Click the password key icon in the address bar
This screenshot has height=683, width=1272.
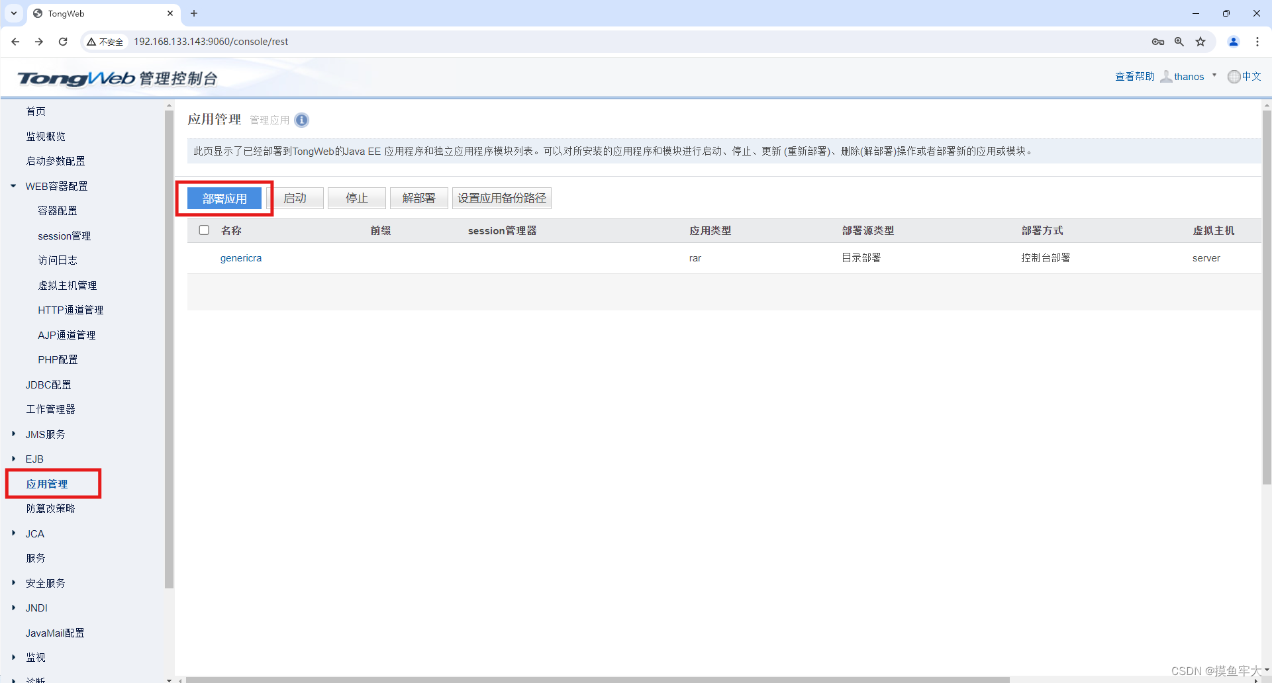[1158, 42]
